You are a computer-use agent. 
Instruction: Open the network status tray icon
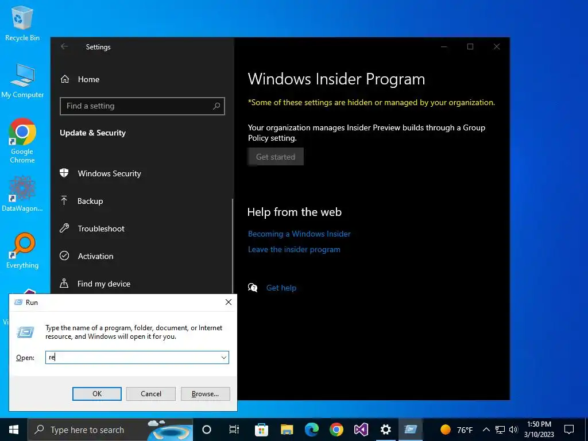point(500,430)
